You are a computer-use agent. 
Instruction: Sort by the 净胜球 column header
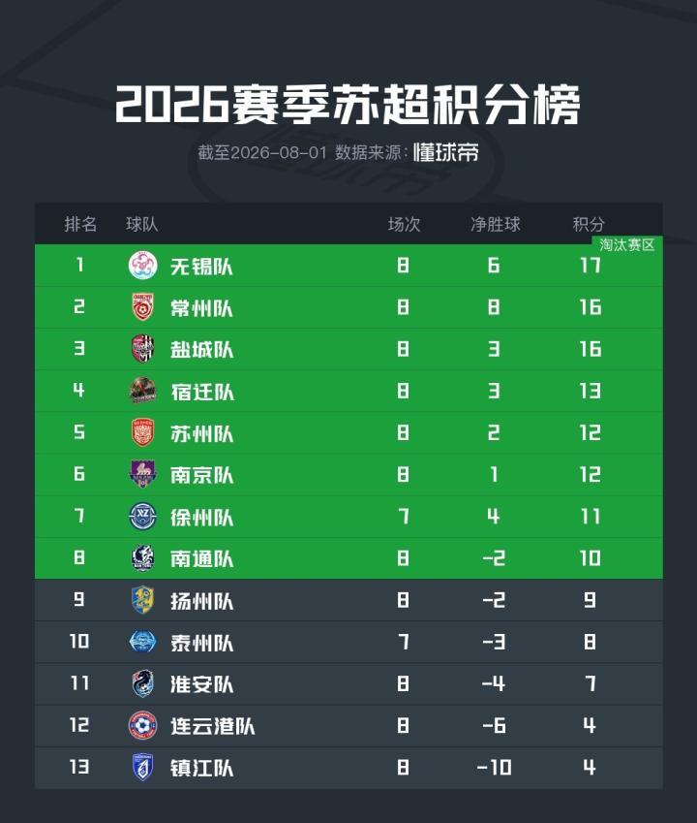[x=496, y=225]
